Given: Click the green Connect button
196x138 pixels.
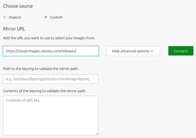Looking at the screenshot, I should [181, 51].
